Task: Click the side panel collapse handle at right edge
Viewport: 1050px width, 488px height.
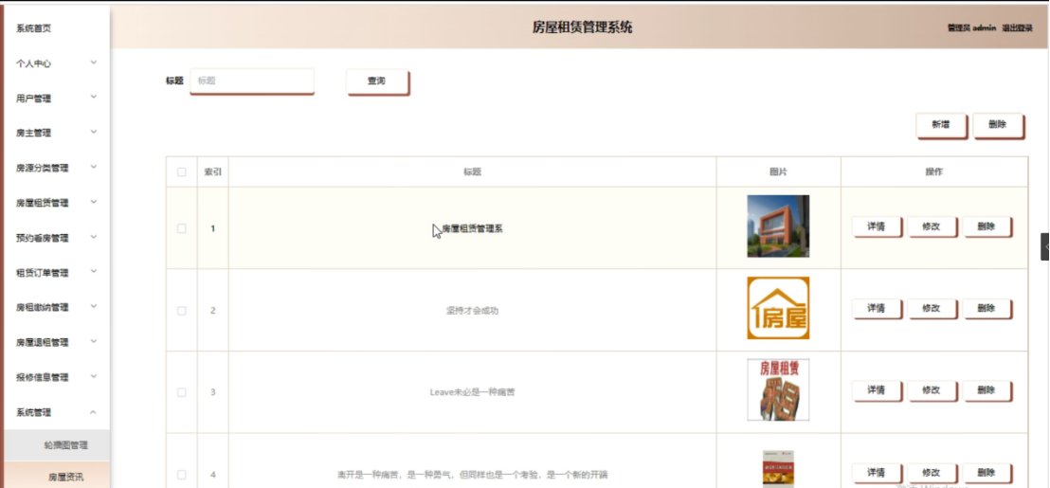Action: [1045, 246]
